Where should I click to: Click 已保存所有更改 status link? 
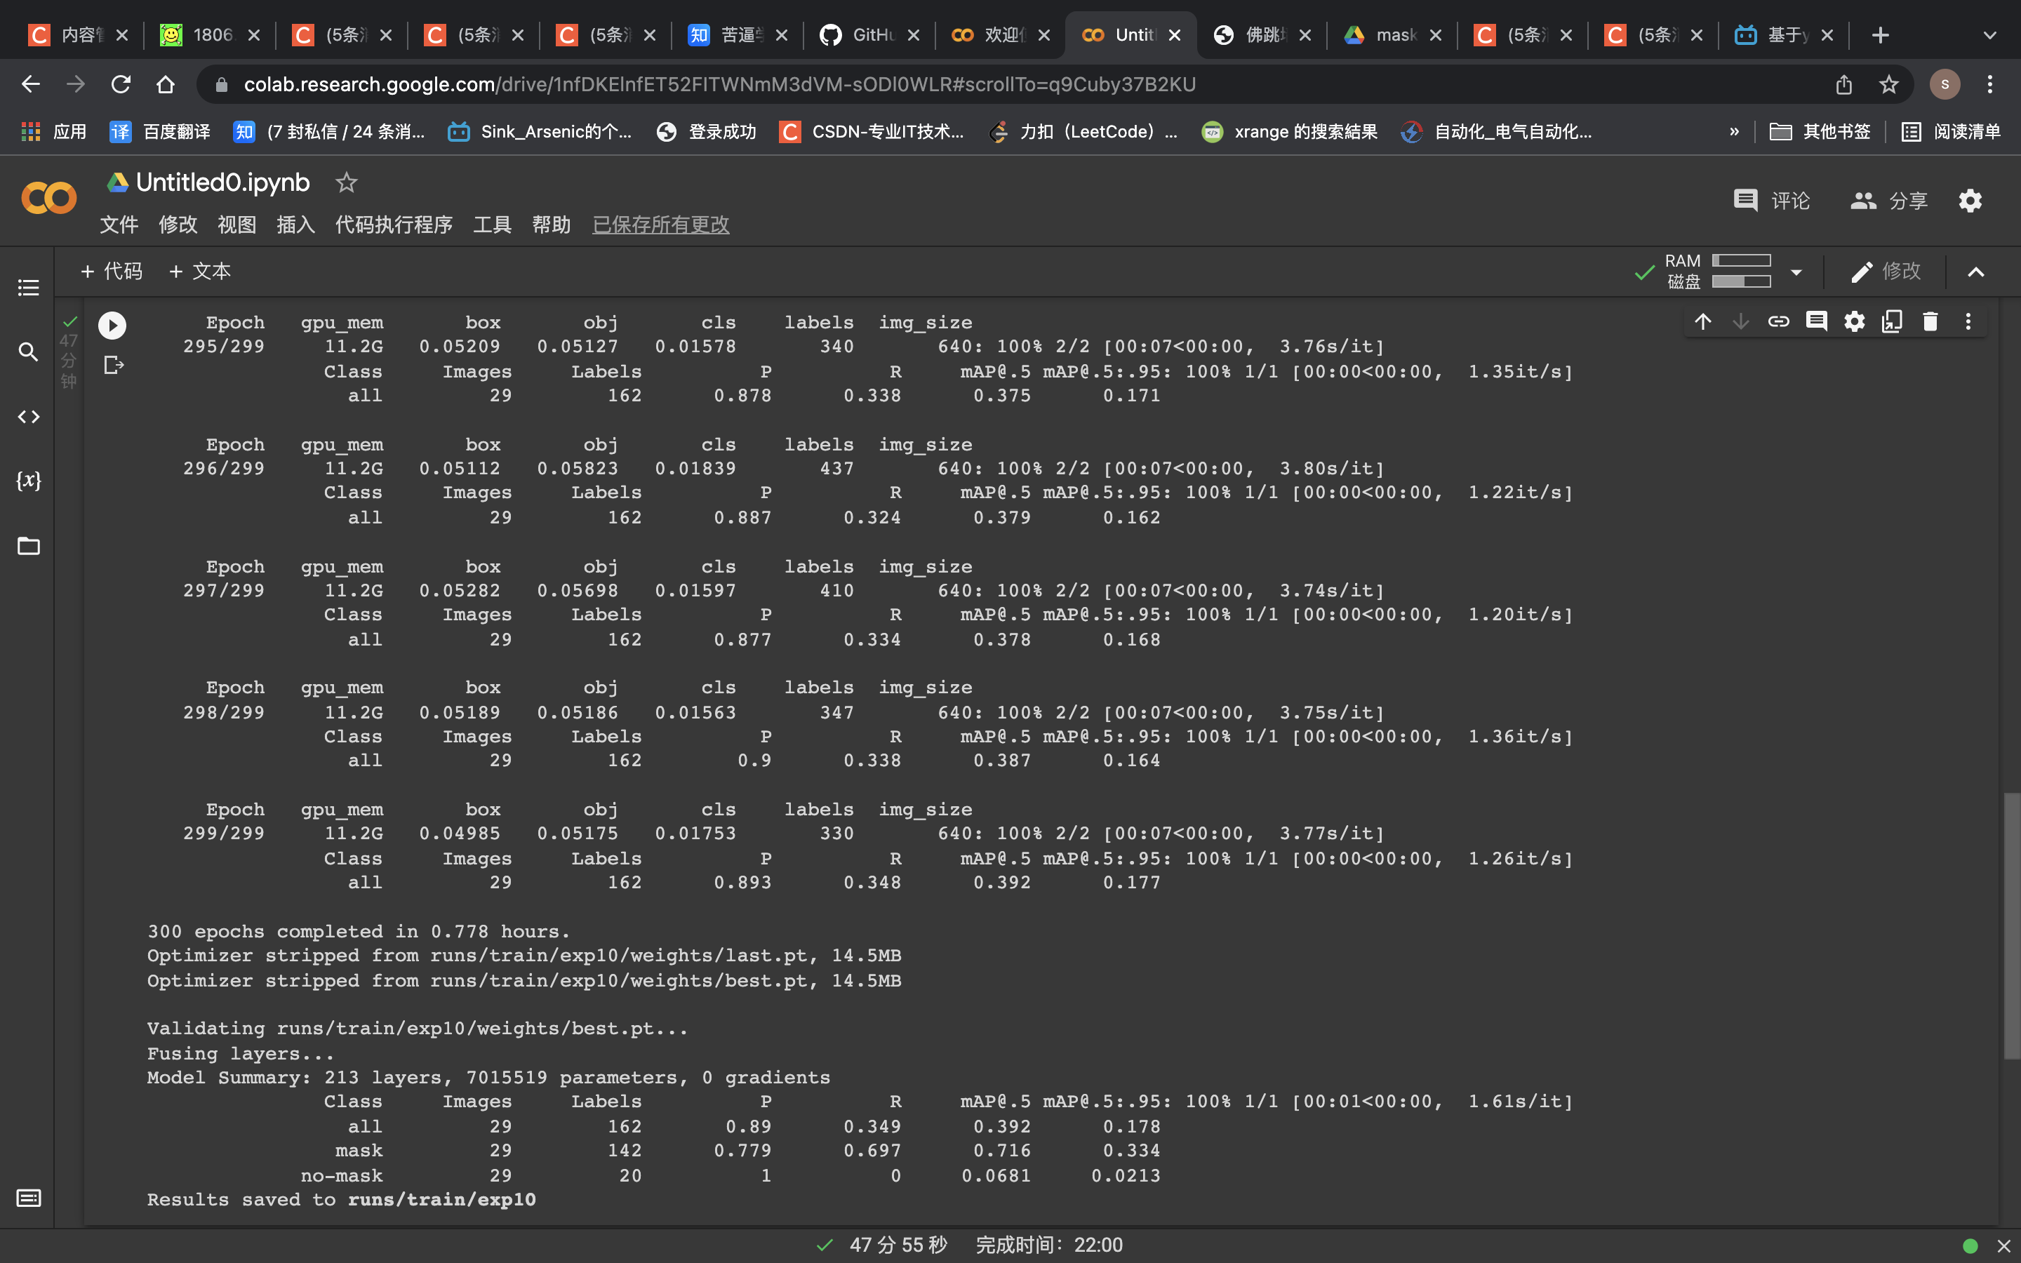[660, 225]
